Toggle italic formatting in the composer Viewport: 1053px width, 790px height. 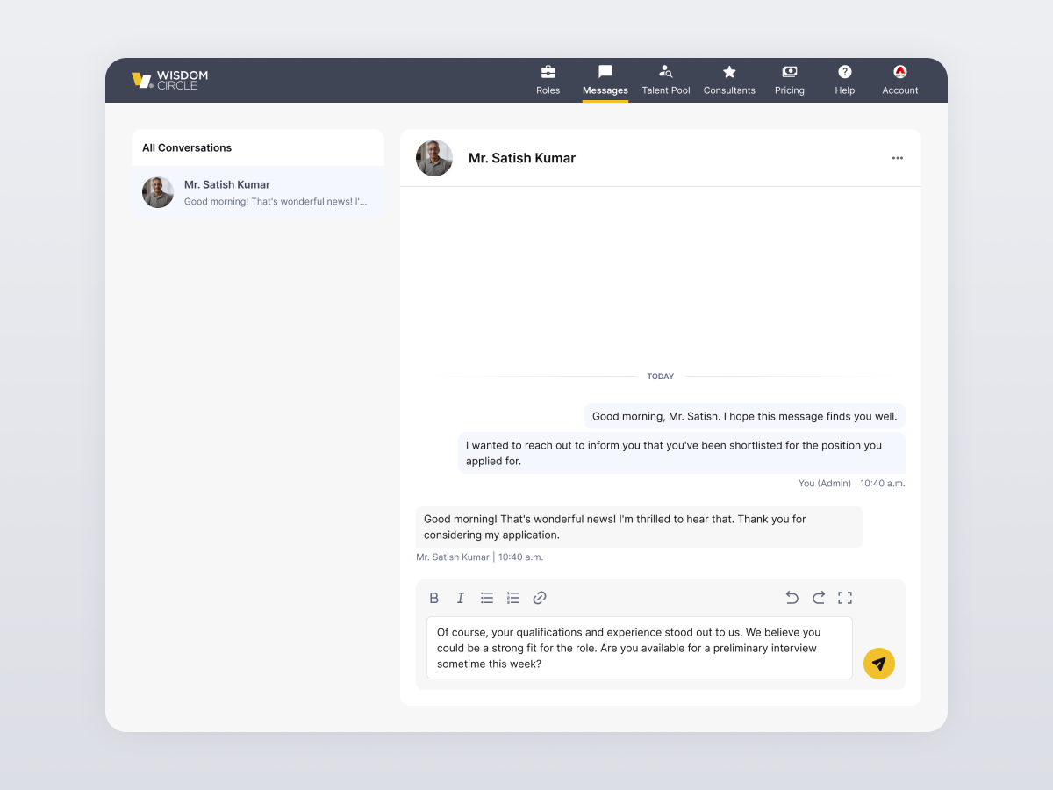click(460, 598)
